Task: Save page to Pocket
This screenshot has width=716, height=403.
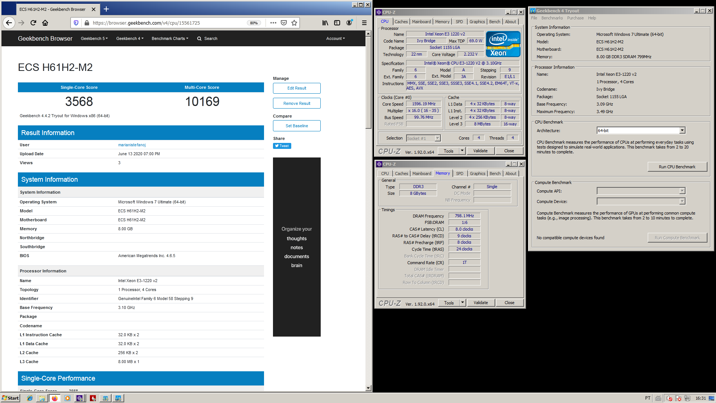Action: [284, 23]
